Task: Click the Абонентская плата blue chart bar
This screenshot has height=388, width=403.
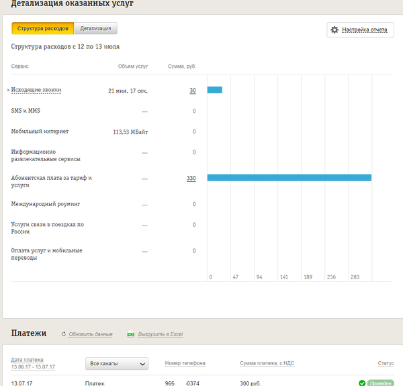Action: click(x=289, y=177)
